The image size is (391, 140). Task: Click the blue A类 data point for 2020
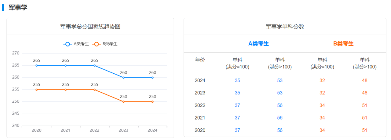point(37,65)
